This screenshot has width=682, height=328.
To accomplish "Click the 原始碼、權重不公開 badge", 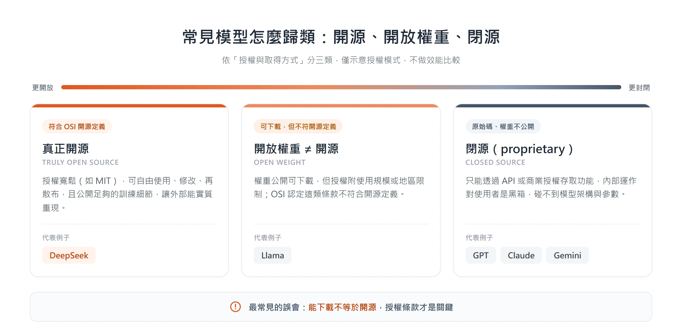I will coord(503,126).
